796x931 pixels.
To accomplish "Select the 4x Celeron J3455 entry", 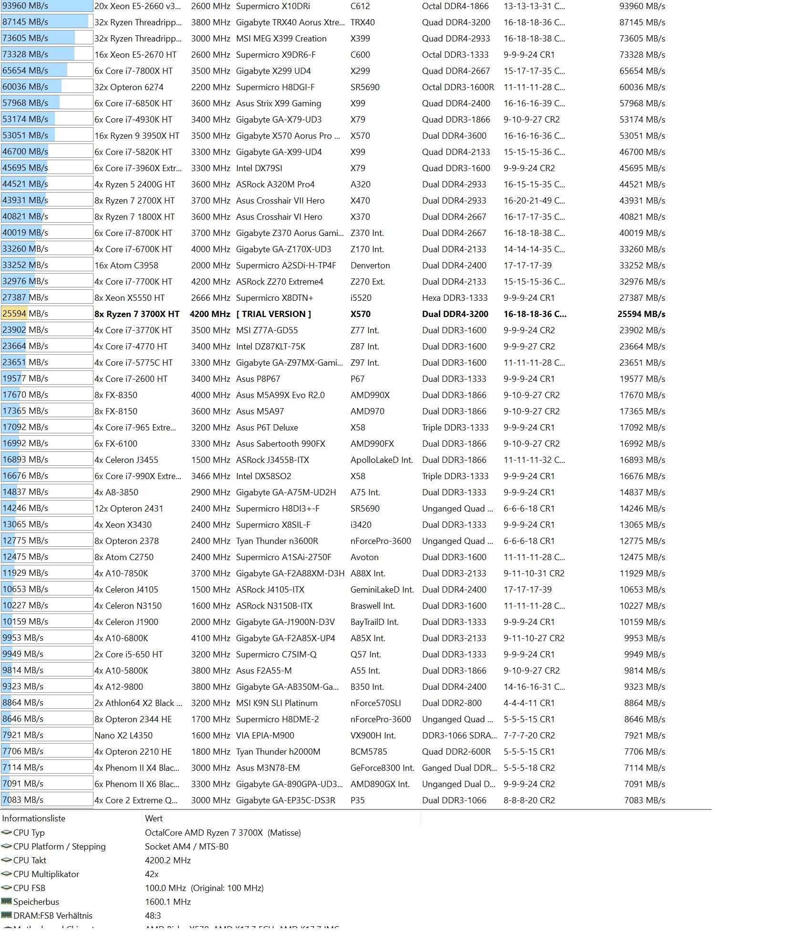I will (x=126, y=460).
